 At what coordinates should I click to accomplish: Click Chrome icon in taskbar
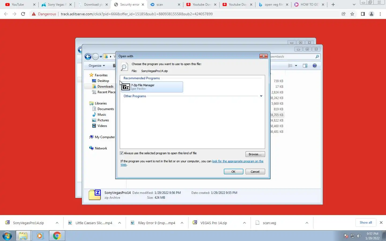click(57, 236)
